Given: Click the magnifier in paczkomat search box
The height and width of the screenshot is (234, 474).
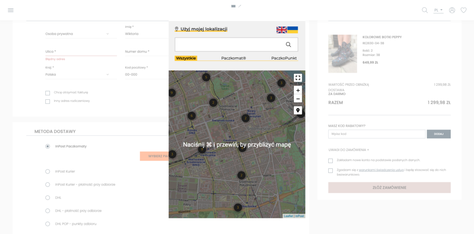Looking at the screenshot, I should pyautogui.click(x=288, y=45).
